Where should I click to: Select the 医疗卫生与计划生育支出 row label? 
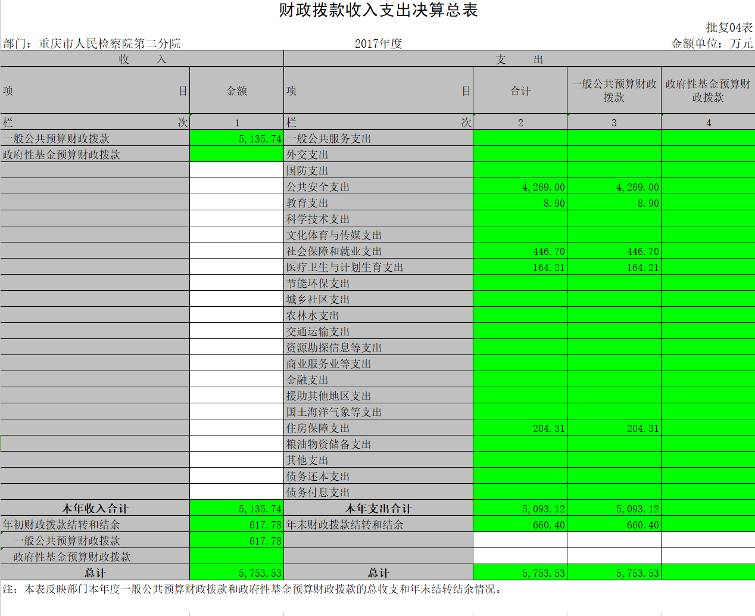click(345, 267)
